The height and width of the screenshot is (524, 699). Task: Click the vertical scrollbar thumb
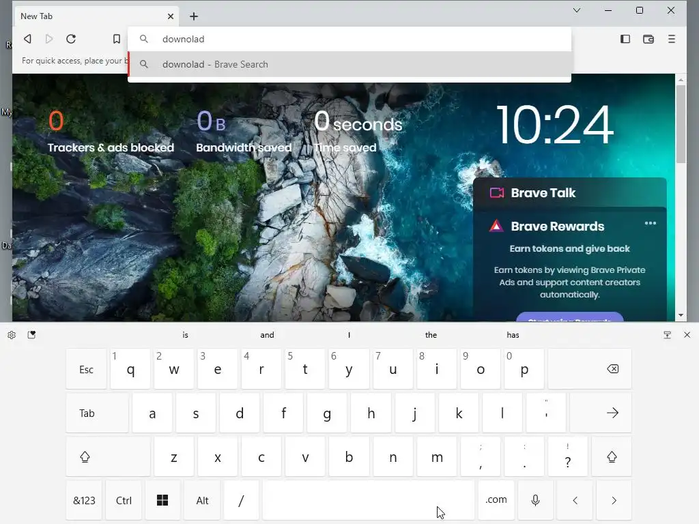pyautogui.click(x=681, y=124)
